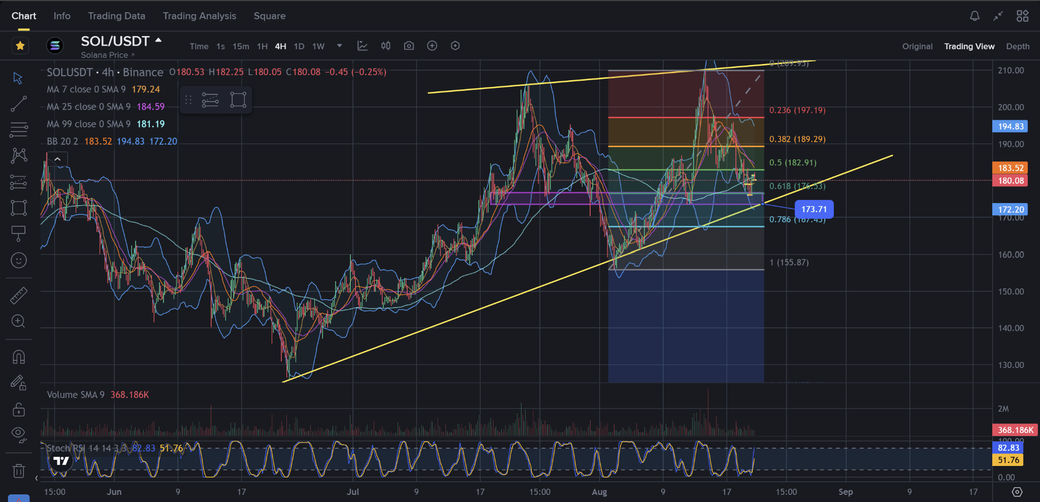Click the 0.5 (182.91) Fibonacci level label
Image resolution: width=1040 pixels, height=502 pixels.
[793, 162]
